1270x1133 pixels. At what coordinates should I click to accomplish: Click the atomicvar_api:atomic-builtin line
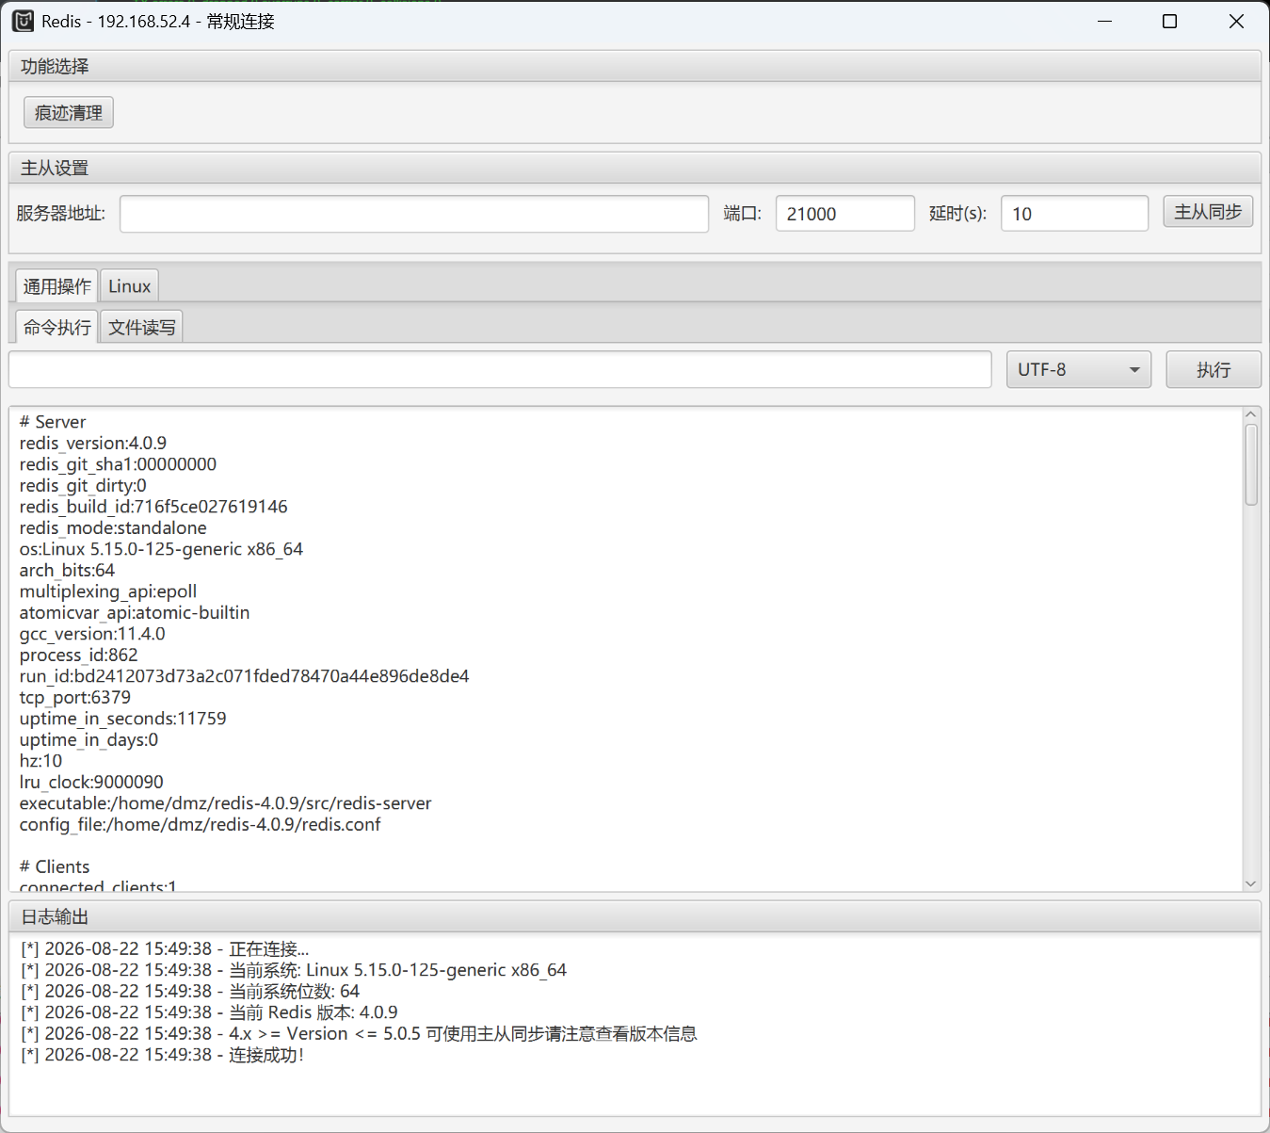tap(135, 613)
